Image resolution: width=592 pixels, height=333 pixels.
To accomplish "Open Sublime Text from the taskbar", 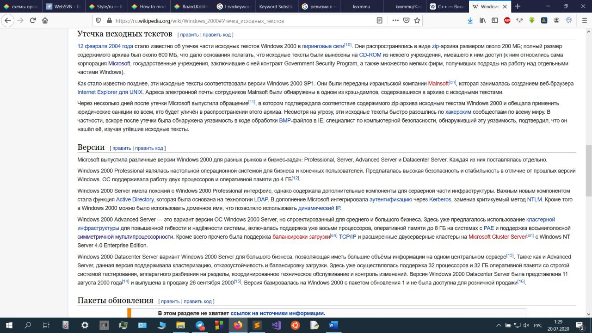I will (x=257, y=325).
